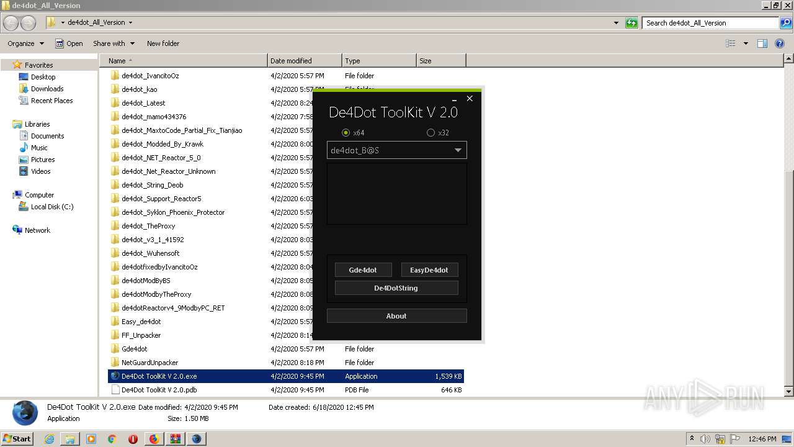Close the De4Dot ToolKit window
This screenshot has height=447, width=794.
(470, 99)
